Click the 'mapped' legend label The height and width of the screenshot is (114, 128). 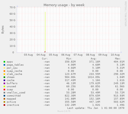point(11,99)
